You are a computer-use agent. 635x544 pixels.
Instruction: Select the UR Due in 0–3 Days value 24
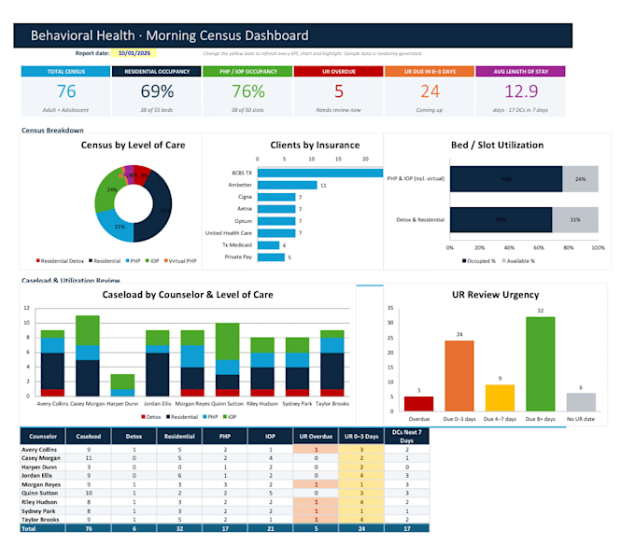pos(430,91)
